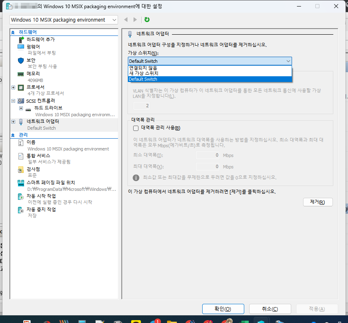Click 이전에 실행 중인 경우 다시 시작 text

pyautogui.click(x=60, y=202)
